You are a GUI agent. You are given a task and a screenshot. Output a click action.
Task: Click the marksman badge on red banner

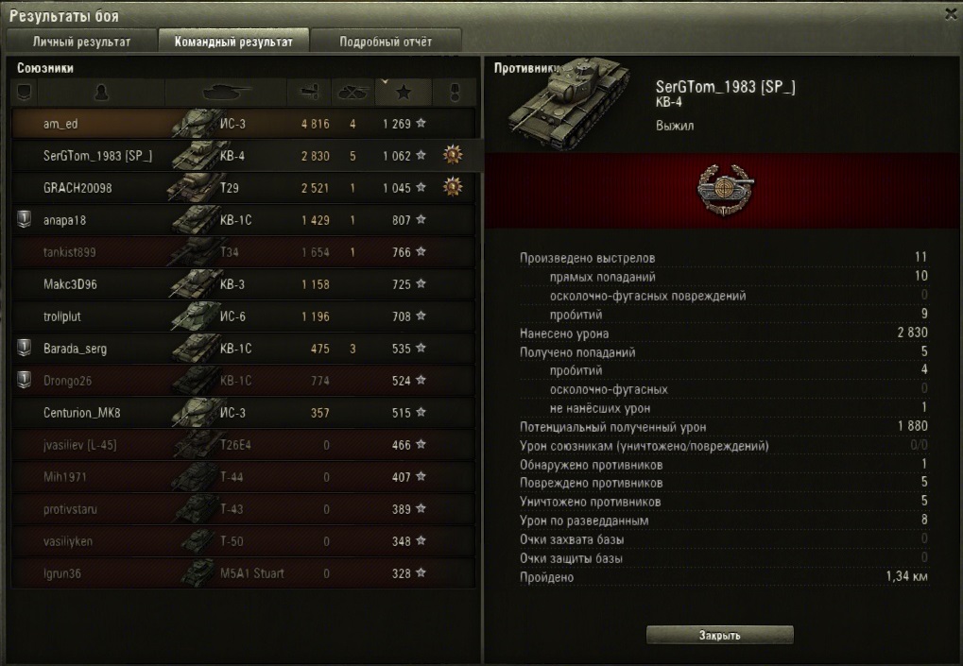point(725,190)
